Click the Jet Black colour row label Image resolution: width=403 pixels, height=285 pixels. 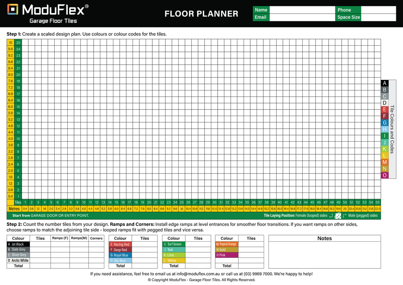click(18, 244)
